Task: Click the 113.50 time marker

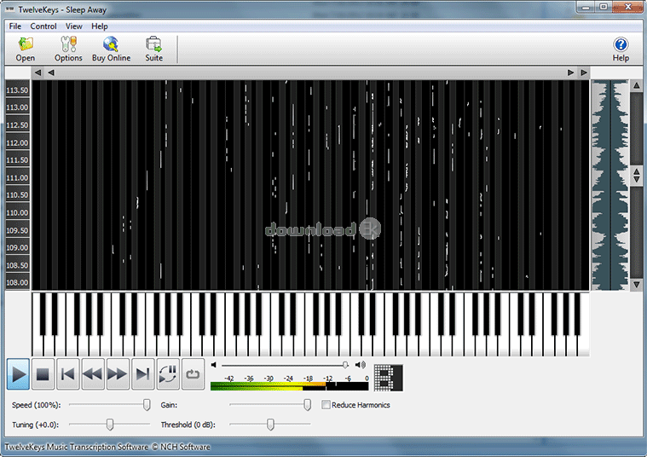Action: pos(17,90)
